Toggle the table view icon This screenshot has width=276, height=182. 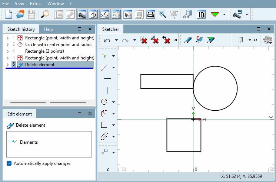(x=116, y=14)
